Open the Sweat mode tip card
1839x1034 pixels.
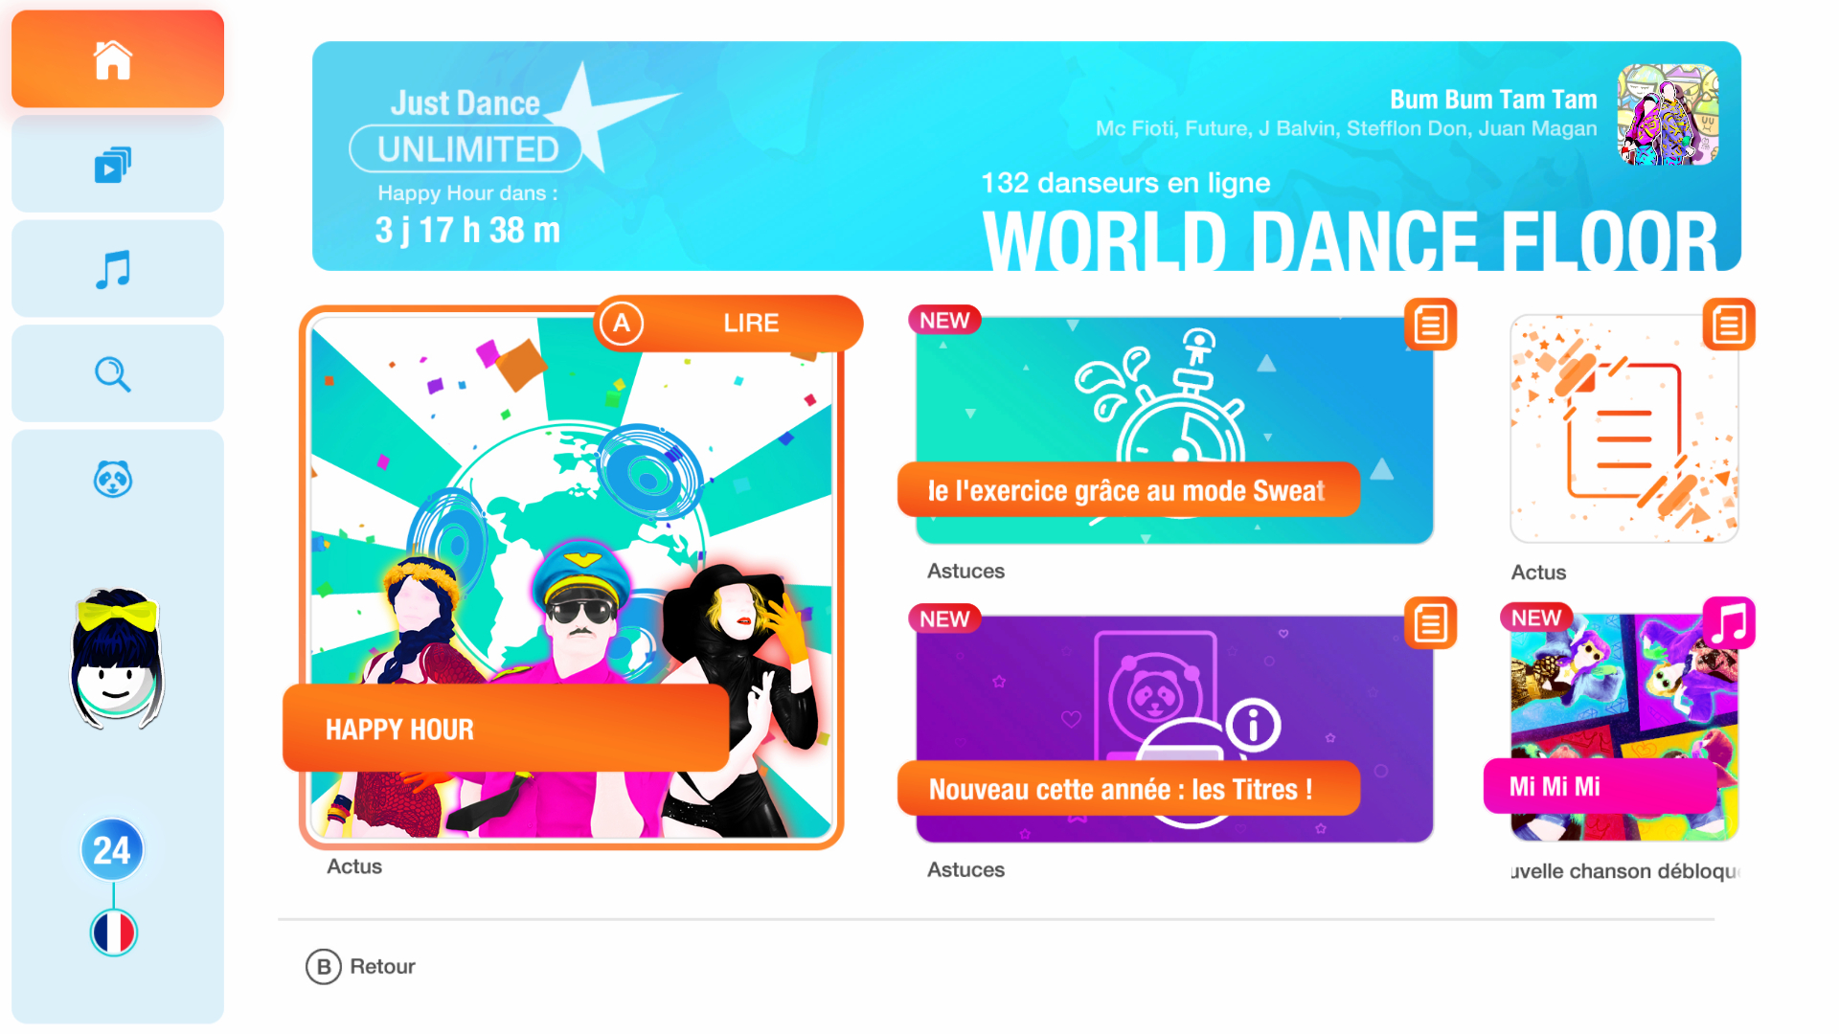pos(1174,431)
